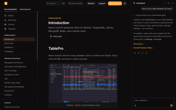Click the Search field in header
The height and width of the screenshot is (110, 176).
coord(56,3)
